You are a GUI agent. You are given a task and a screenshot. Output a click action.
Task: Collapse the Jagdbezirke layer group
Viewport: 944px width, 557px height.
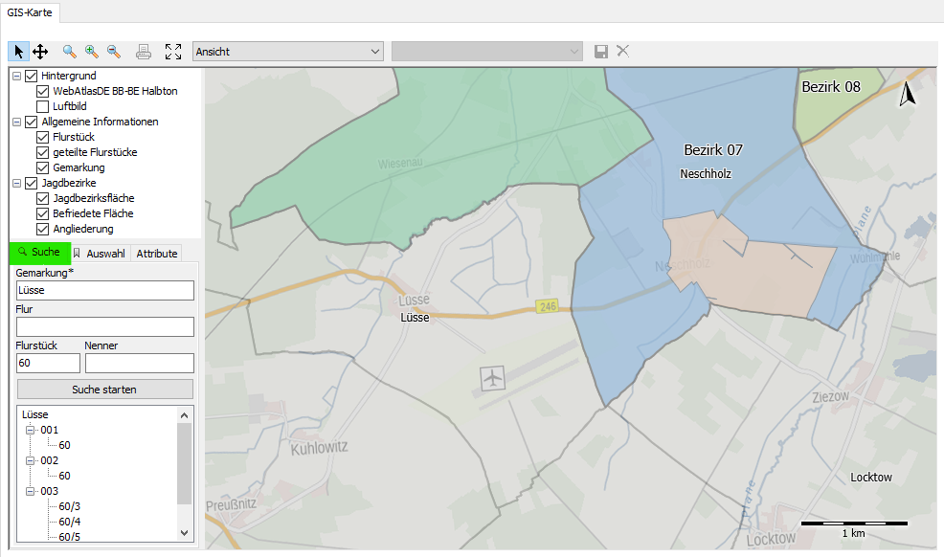click(17, 183)
